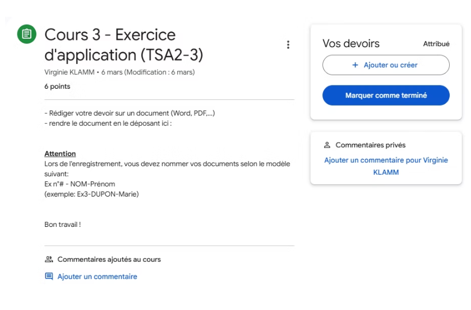
Task: Click the assignment title Cours 3 - Exercice d'application
Action: click(x=123, y=45)
